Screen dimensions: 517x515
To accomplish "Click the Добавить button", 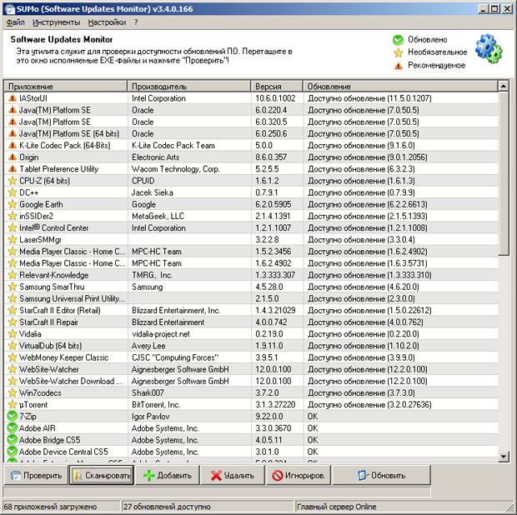I will coord(167,475).
